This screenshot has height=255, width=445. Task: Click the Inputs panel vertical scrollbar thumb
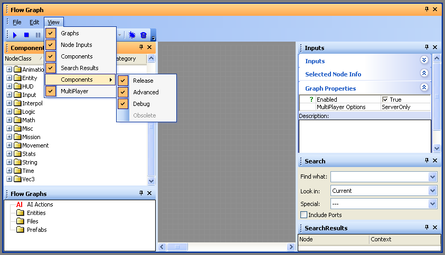point(437,96)
